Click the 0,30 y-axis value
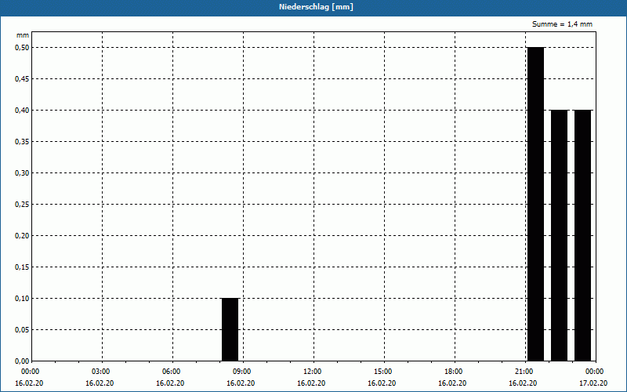 22,172
